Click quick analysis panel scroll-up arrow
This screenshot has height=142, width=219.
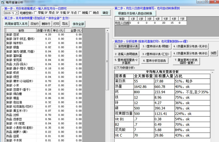[x=212, y=72]
